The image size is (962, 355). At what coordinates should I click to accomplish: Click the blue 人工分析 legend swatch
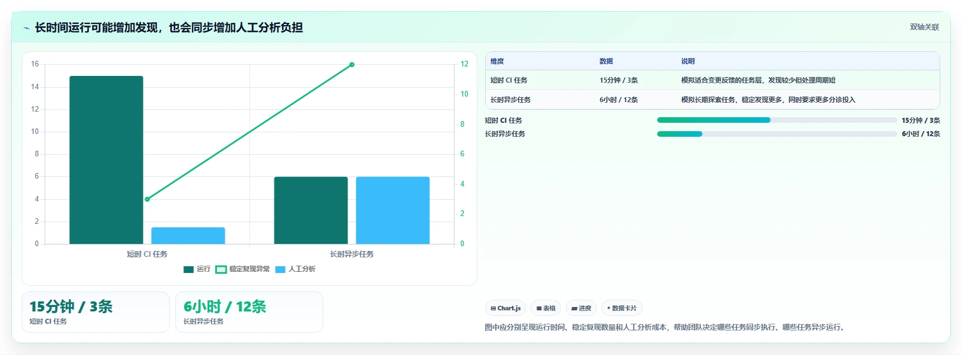280,270
